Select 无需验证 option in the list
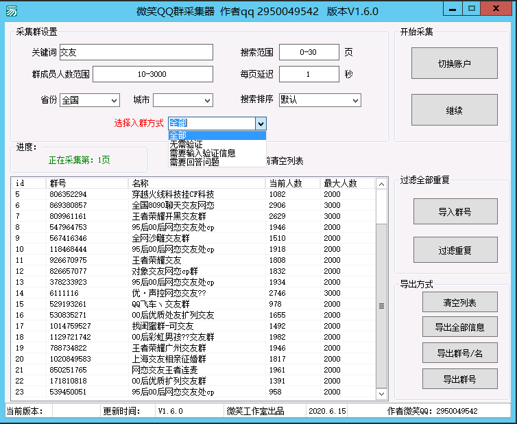 tap(217, 144)
